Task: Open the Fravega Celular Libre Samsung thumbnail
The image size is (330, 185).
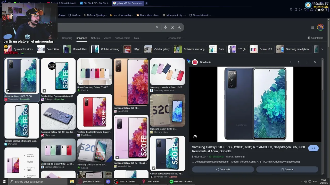Action: pos(58,76)
